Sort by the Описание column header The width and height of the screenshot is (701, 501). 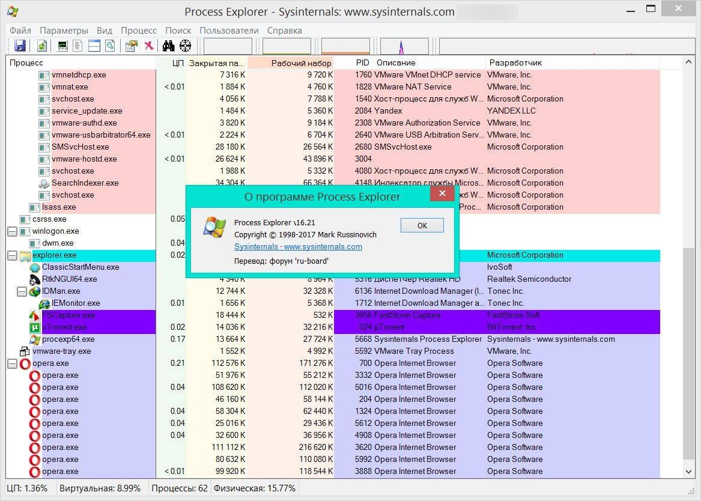coord(429,62)
